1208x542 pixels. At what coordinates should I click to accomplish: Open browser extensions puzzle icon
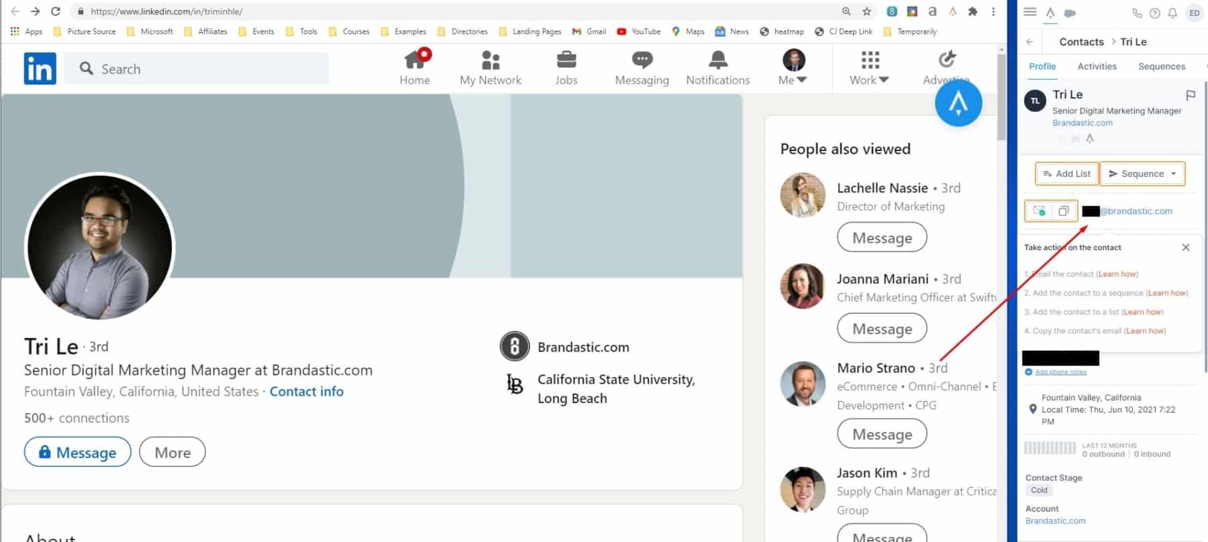click(x=972, y=11)
